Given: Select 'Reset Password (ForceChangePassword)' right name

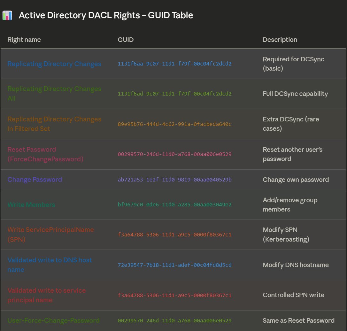Looking at the screenshot, I should [45, 154].
